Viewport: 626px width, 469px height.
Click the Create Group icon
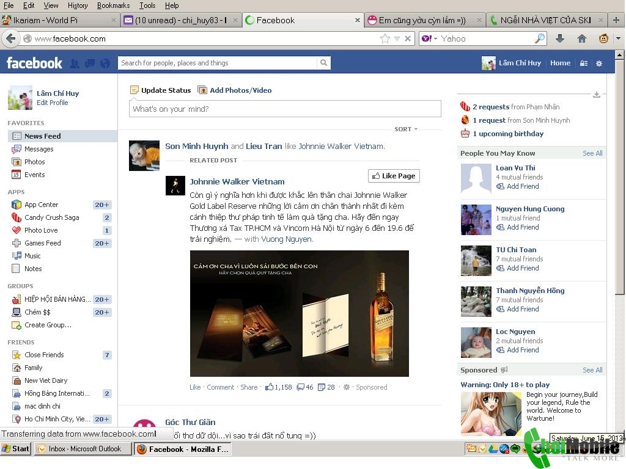17,325
